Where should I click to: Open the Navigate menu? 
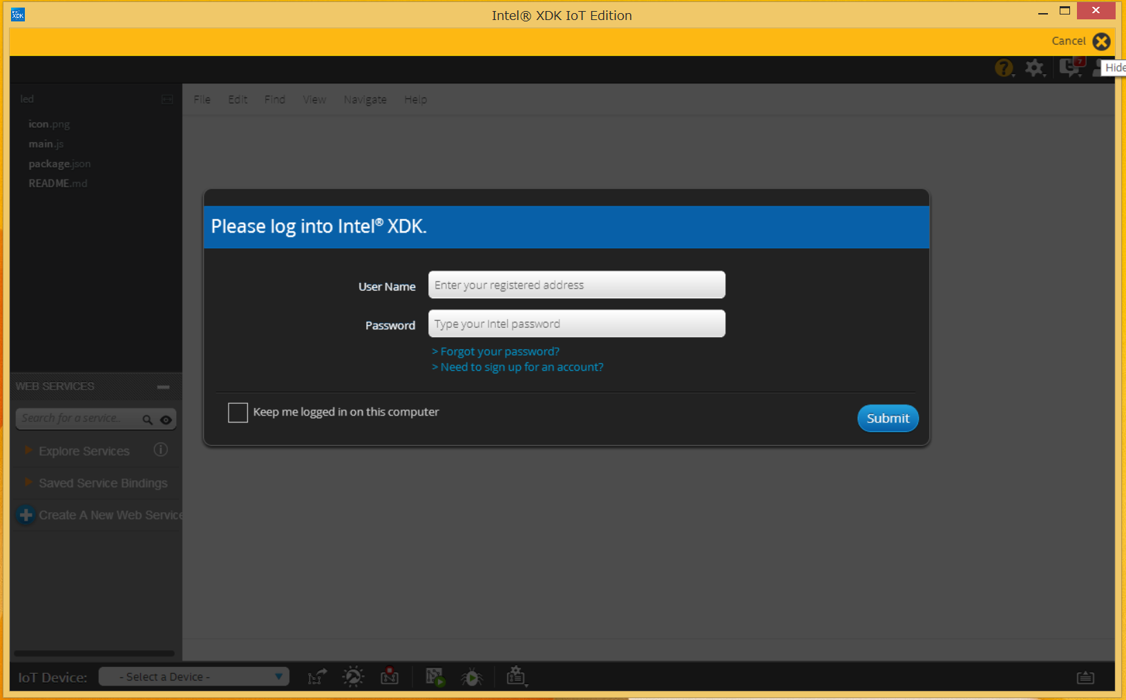pos(365,99)
